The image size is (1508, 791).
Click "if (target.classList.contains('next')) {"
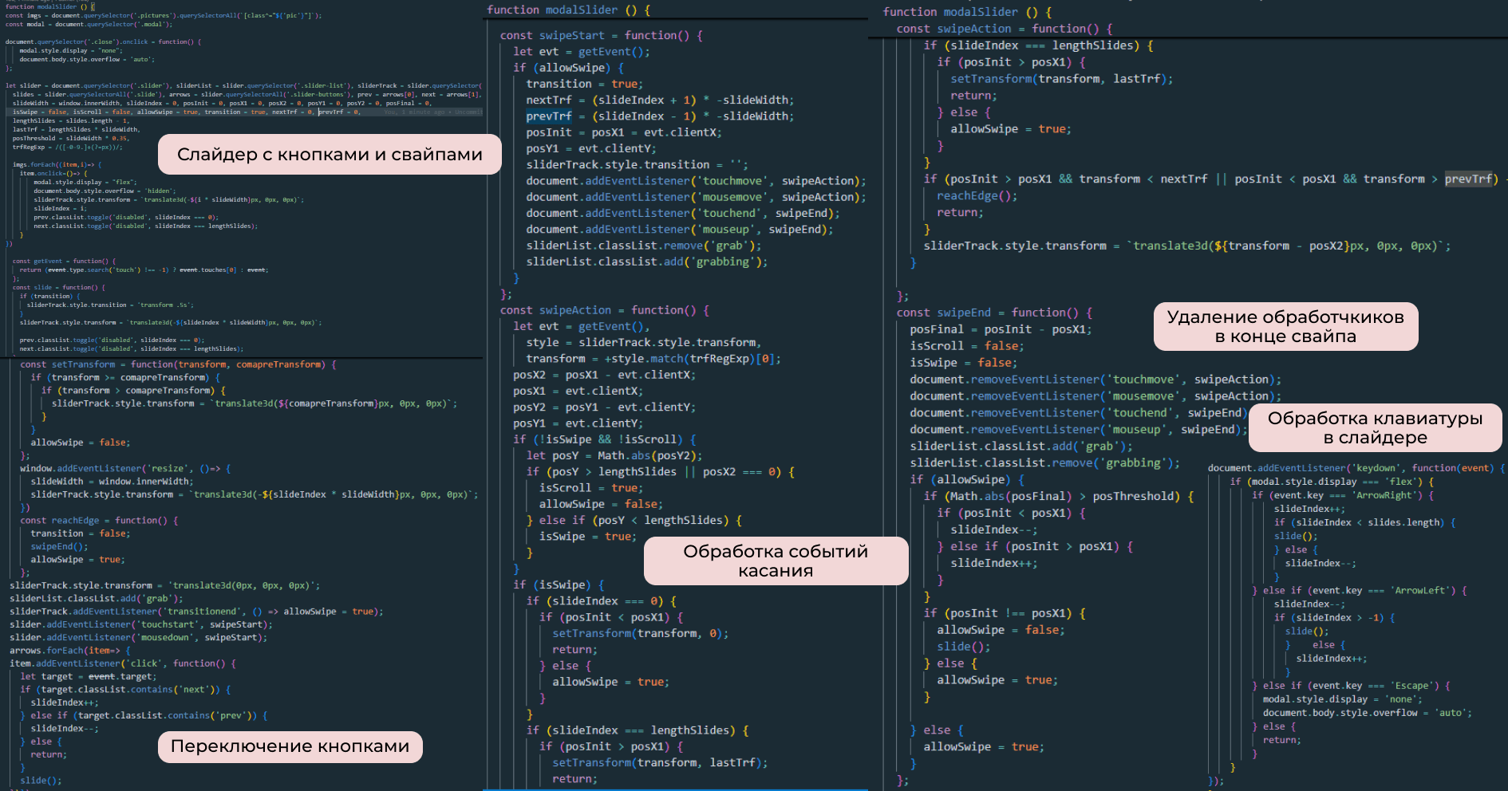125,689
